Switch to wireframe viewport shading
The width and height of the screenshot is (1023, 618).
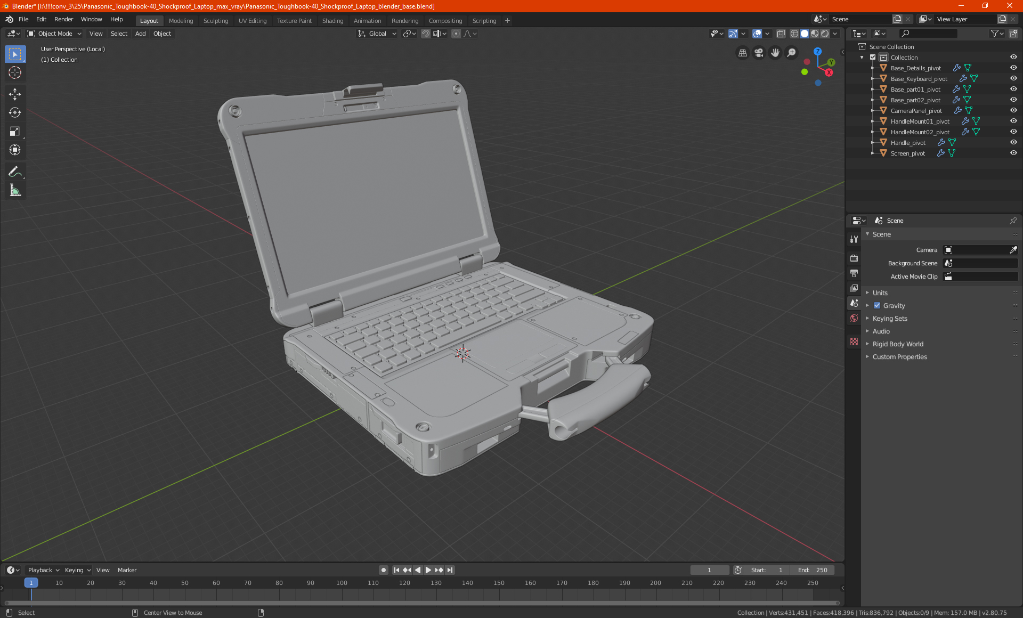(x=794, y=34)
